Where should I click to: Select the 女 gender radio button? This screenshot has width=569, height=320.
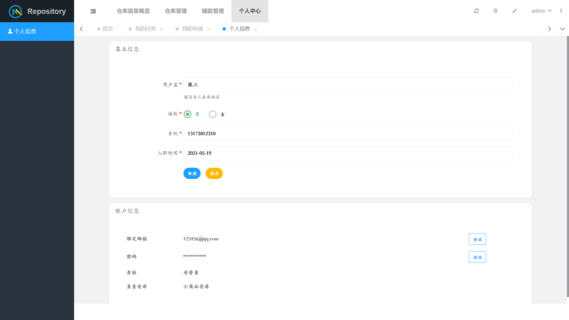coord(212,114)
